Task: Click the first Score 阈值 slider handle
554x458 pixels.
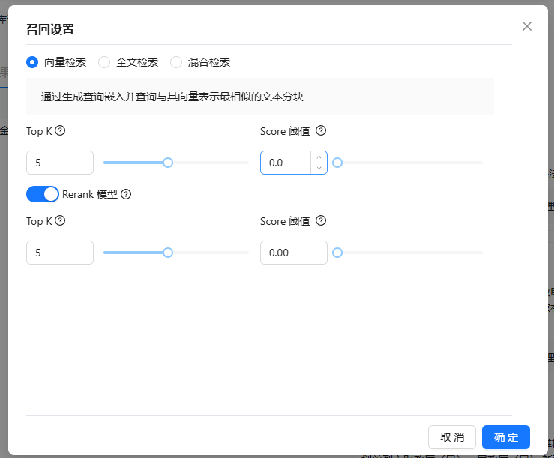Action: point(337,163)
